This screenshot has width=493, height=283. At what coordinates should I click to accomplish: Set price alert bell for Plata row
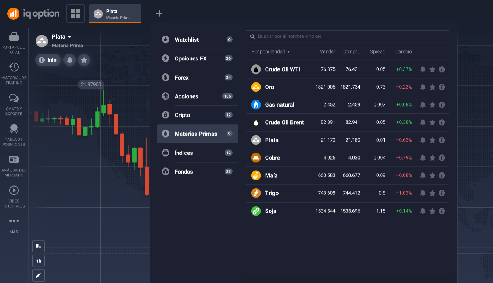[423, 140]
